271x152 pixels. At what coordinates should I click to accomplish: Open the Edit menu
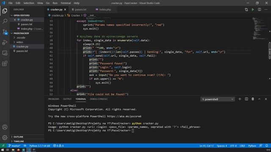18,3
